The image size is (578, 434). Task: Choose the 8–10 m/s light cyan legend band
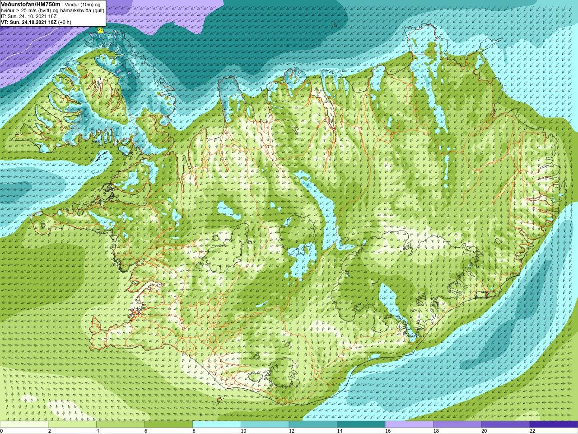click(217, 425)
